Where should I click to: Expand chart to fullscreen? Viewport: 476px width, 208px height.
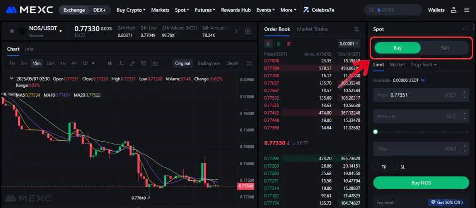click(250, 63)
